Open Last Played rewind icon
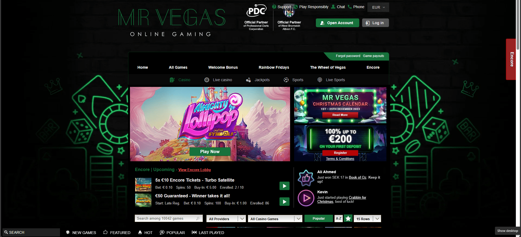521x237 pixels. [x=194, y=232]
